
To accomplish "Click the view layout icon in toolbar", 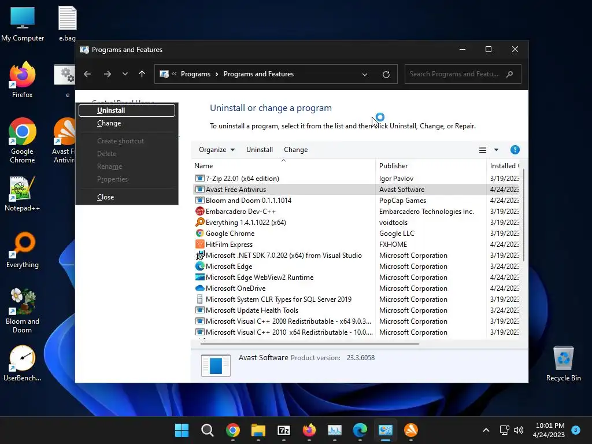I will tap(483, 150).
